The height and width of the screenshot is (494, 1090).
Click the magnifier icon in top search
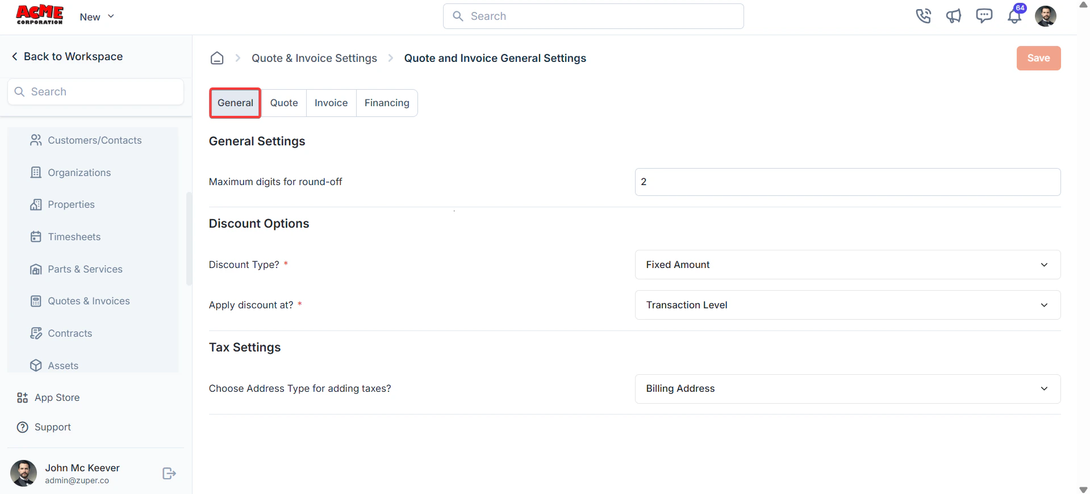458,16
